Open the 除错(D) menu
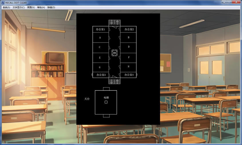The height and width of the screenshot is (145, 242). pos(51,7)
